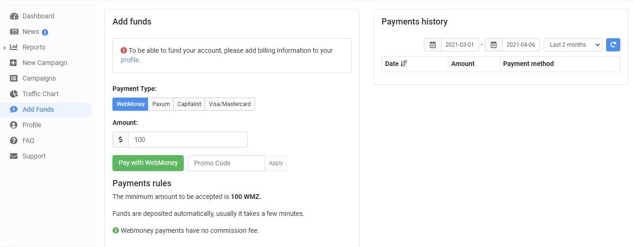634x247 pixels.
Task: Go to Campaigns in the sidebar
Action: 39,78
